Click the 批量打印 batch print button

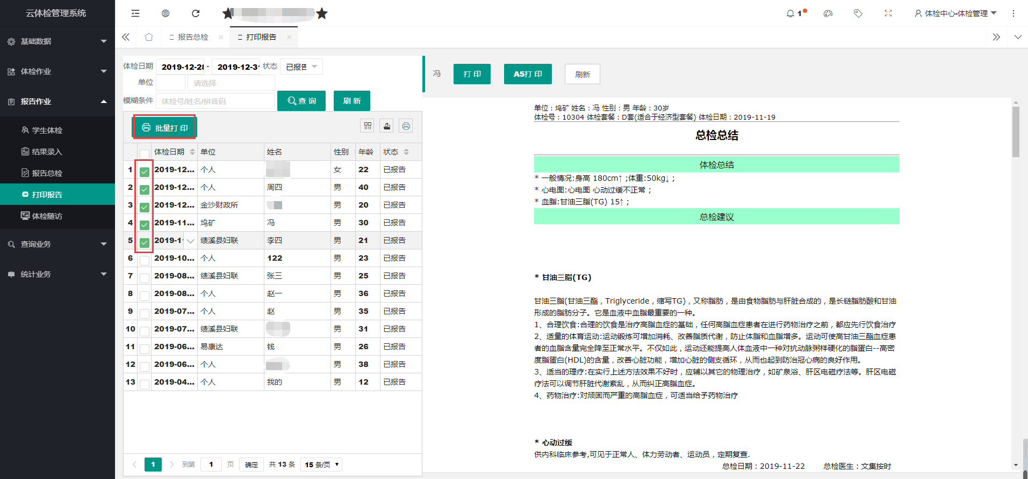165,128
